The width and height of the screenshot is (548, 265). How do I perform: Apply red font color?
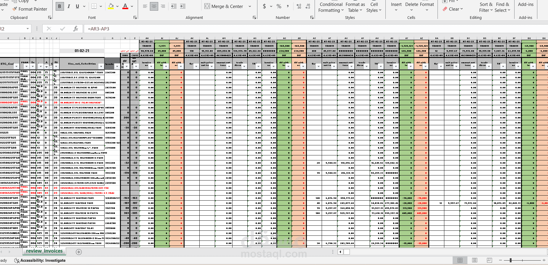pos(125,6)
